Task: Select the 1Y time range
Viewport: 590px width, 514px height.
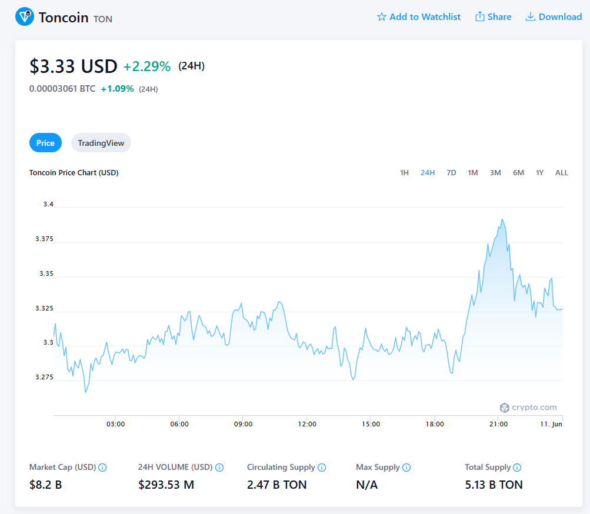Action: tap(539, 173)
